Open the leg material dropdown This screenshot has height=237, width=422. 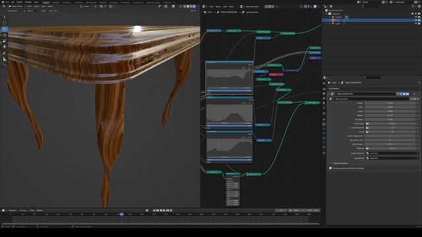point(392,158)
